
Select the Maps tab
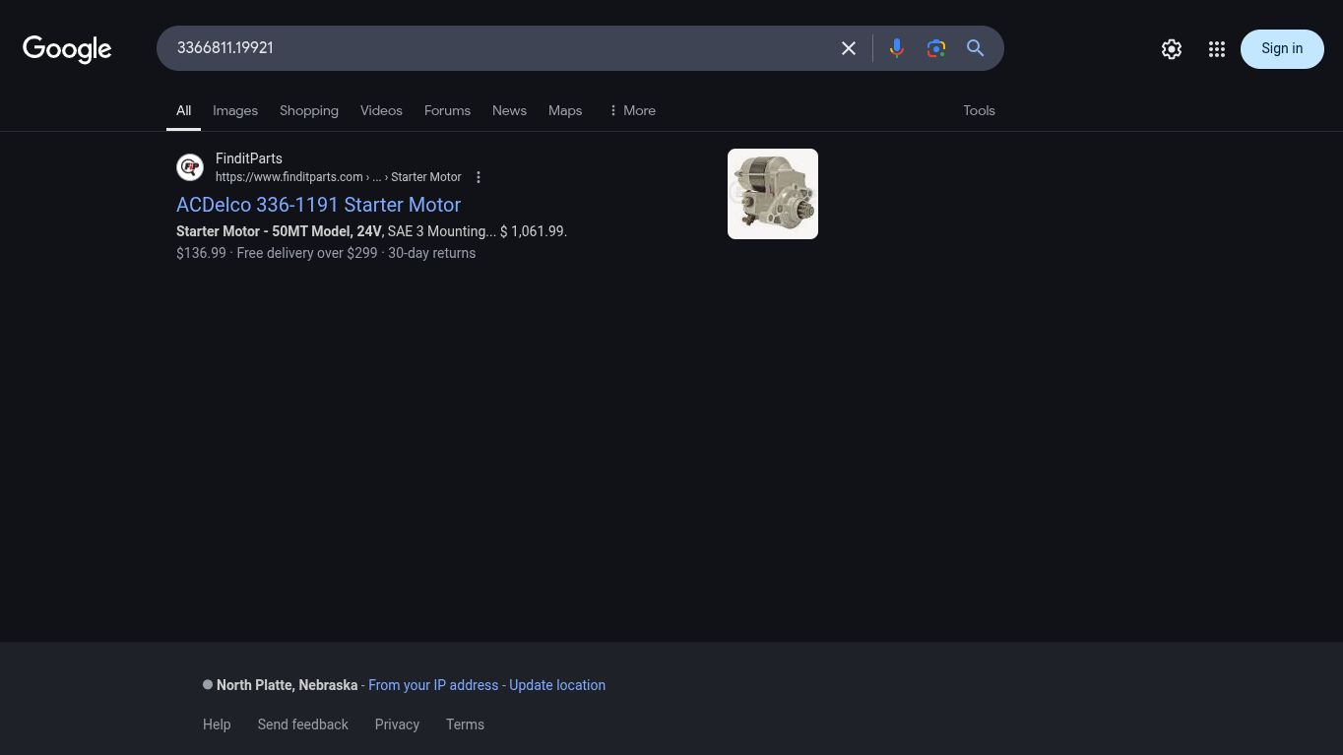click(x=565, y=110)
